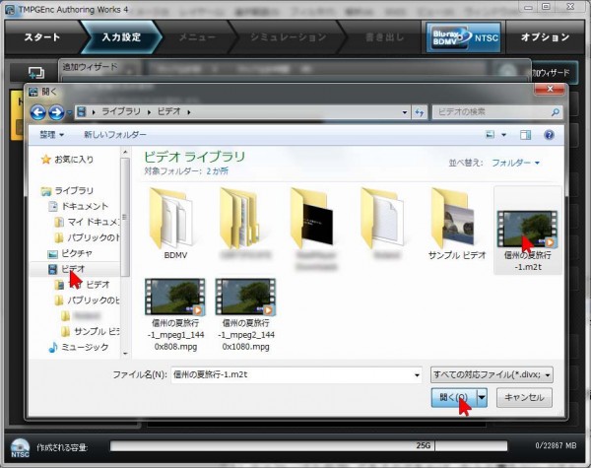Click the arrow beside 開く button

[482, 396]
